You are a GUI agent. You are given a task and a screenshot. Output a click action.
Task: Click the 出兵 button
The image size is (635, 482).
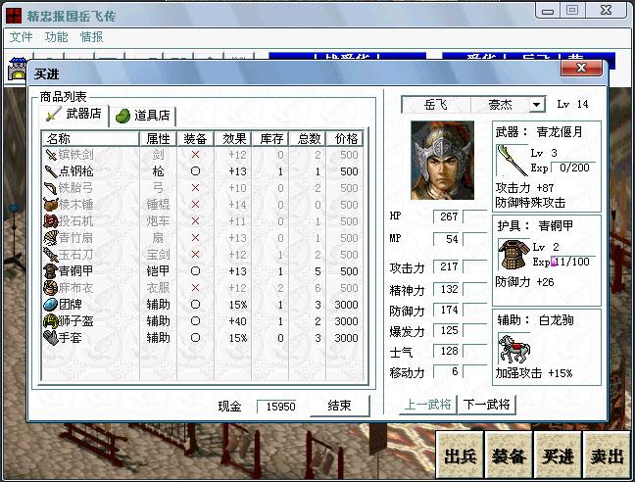pos(460,456)
